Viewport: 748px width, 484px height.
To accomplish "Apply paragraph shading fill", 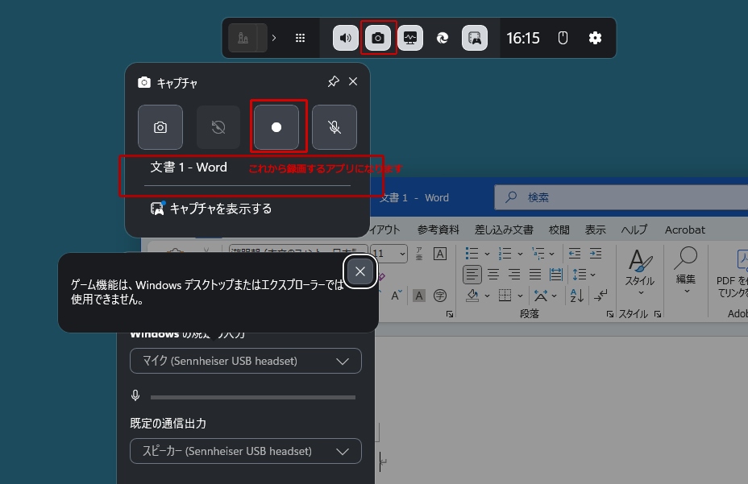I will point(472,296).
